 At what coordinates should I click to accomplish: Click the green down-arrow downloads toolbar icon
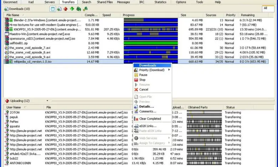tap(72, 9)
